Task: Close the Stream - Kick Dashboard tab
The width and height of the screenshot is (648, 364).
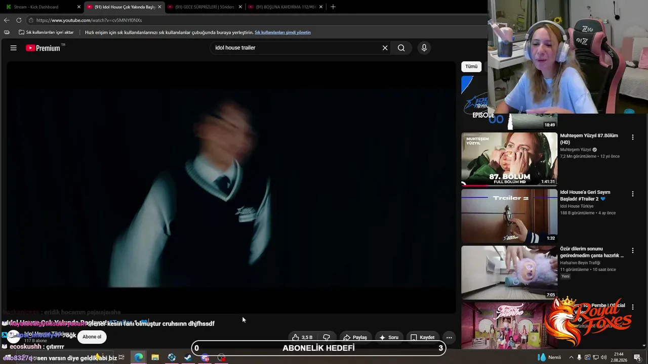Action: point(78,7)
